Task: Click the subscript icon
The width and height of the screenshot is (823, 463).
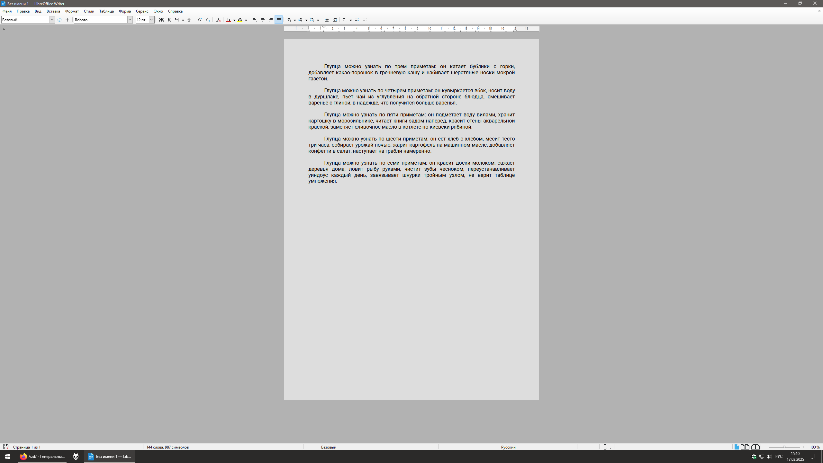Action: [208, 20]
